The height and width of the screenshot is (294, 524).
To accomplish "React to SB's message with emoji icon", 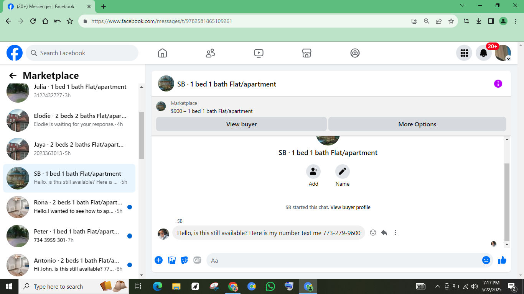I will coord(373,232).
